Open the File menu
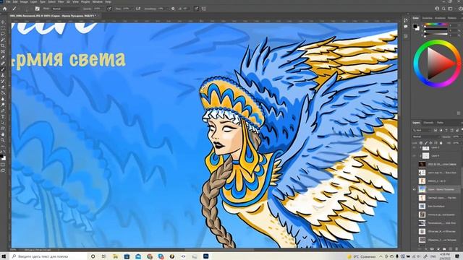The image size is (463, 260). coord(9,1)
